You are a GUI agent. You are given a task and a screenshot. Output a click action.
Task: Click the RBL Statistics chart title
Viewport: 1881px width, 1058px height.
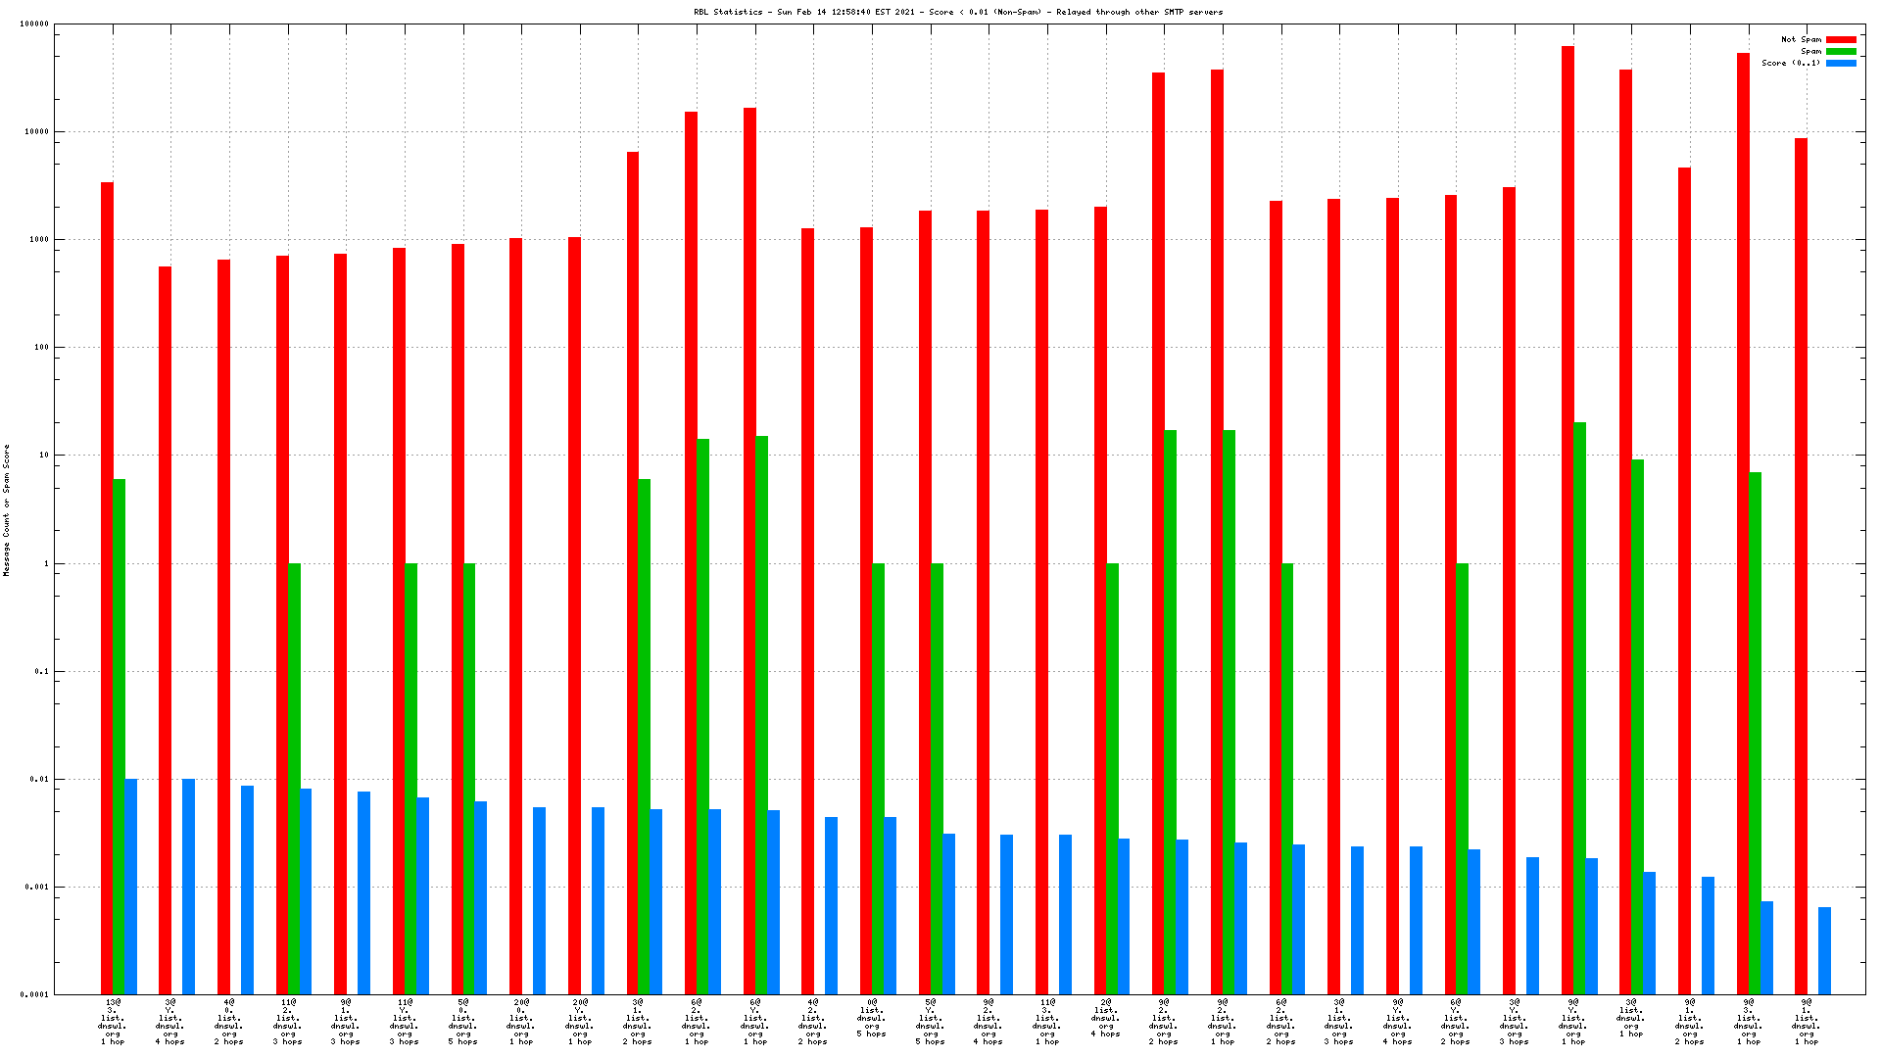pos(958,13)
